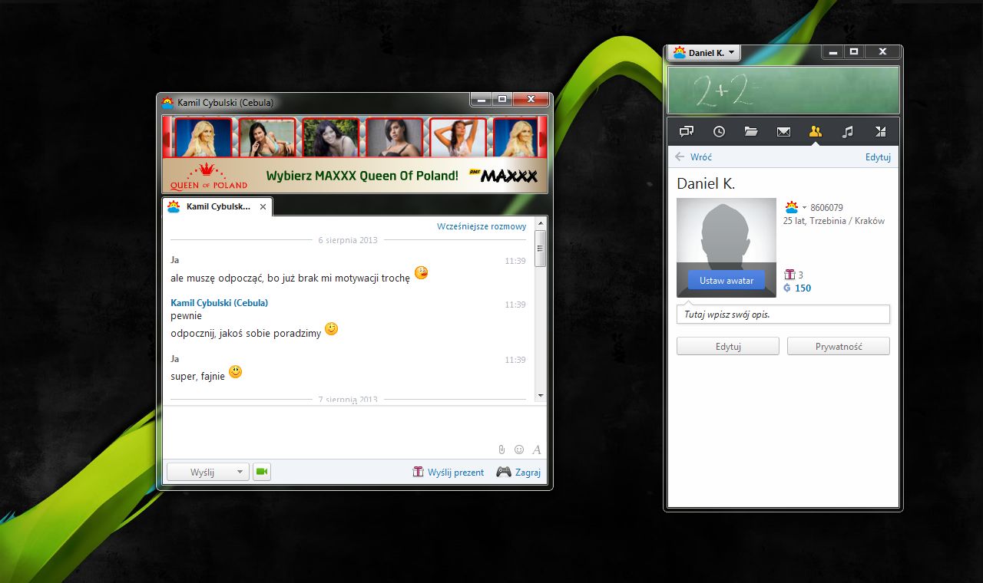This screenshot has height=583, width=983.
Task: Open the Daniel K. account dropdown
Action: (x=704, y=53)
